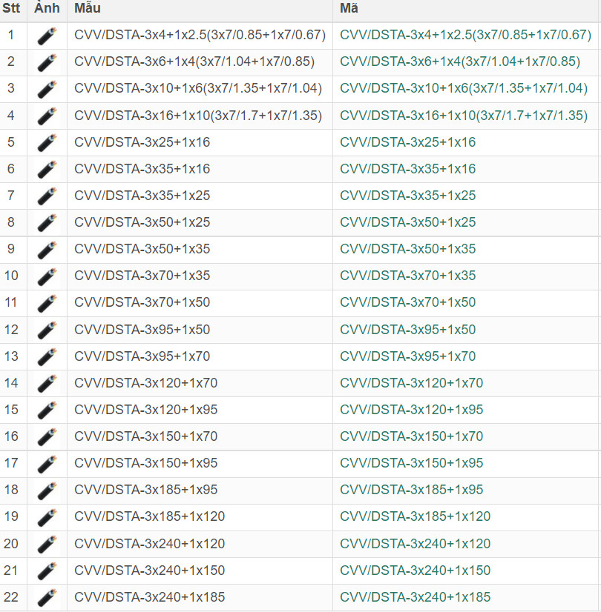View cable thumbnail for row 3
601x612 pixels.
click(x=47, y=89)
